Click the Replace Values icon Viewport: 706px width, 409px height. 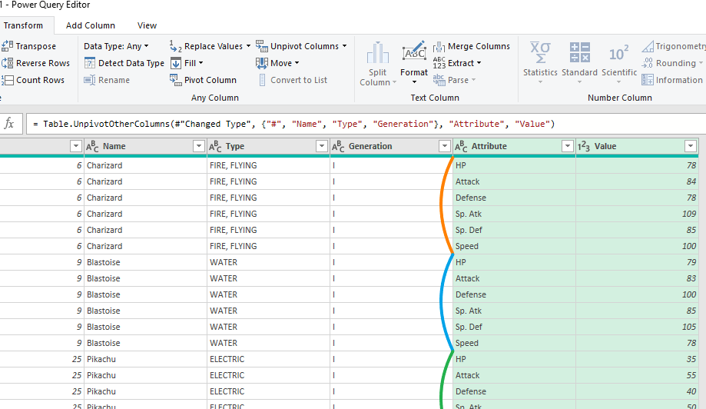coord(176,46)
